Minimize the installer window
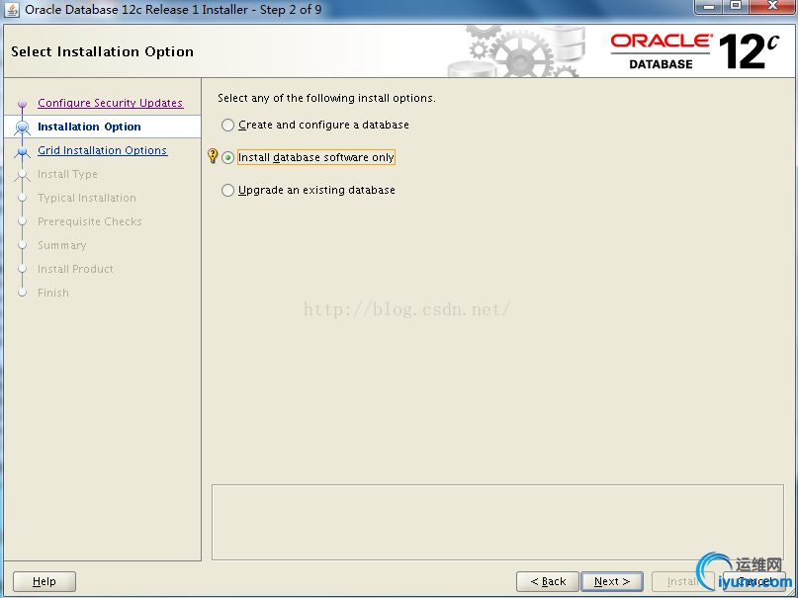 click(x=709, y=7)
